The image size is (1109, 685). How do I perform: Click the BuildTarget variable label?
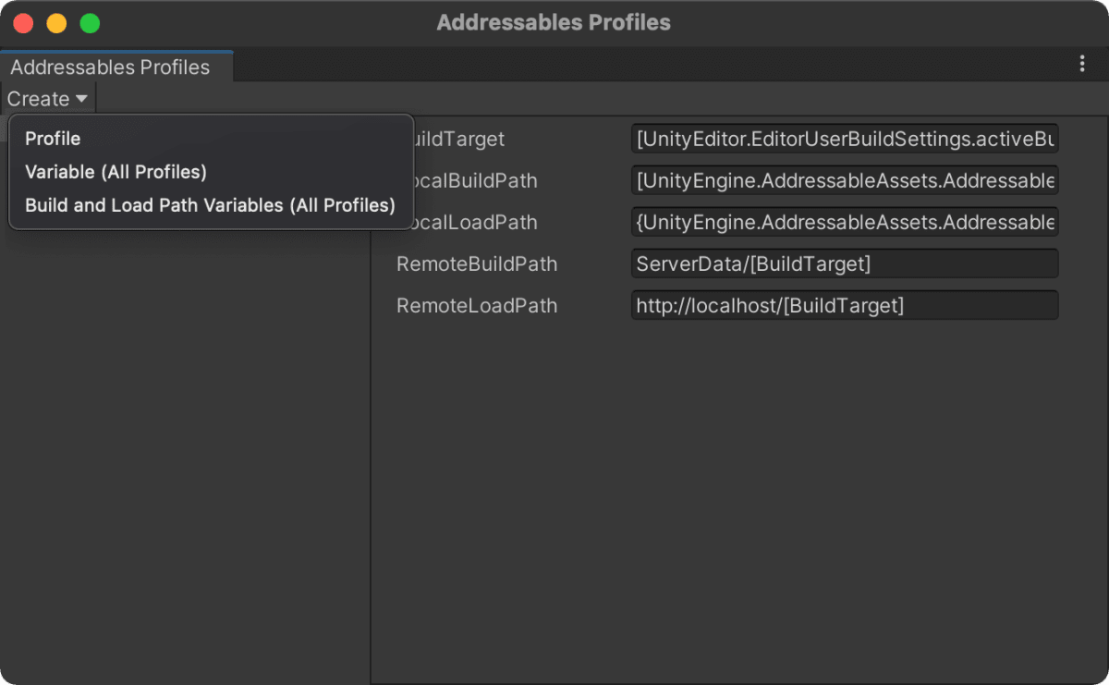(x=459, y=140)
